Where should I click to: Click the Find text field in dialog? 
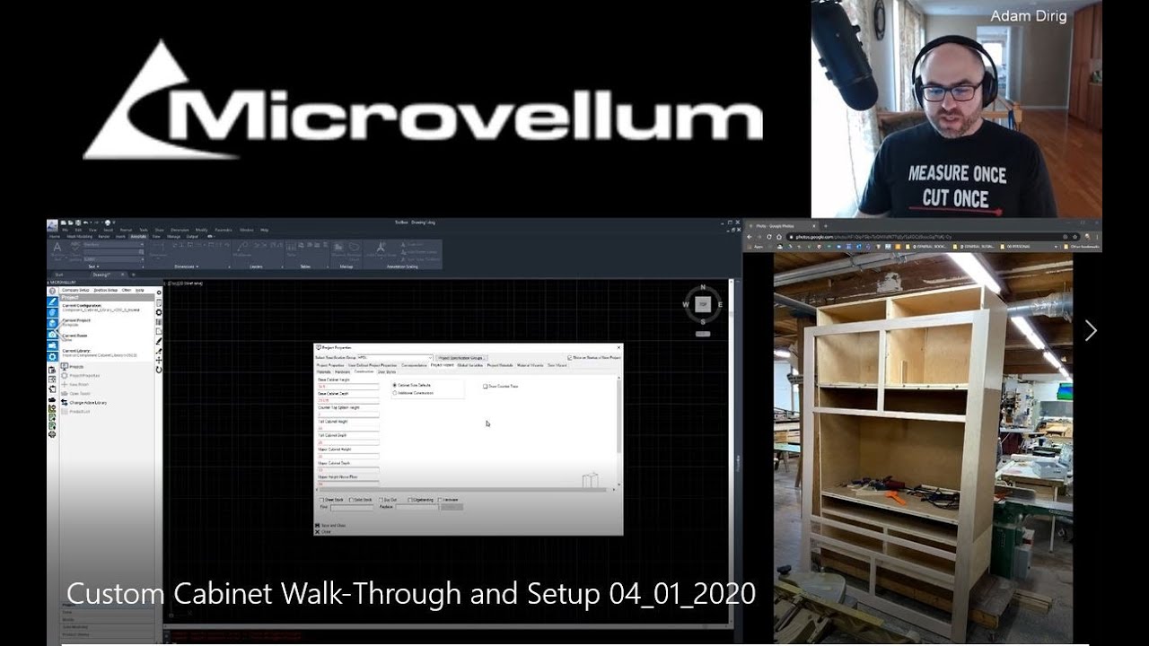coord(352,508)
